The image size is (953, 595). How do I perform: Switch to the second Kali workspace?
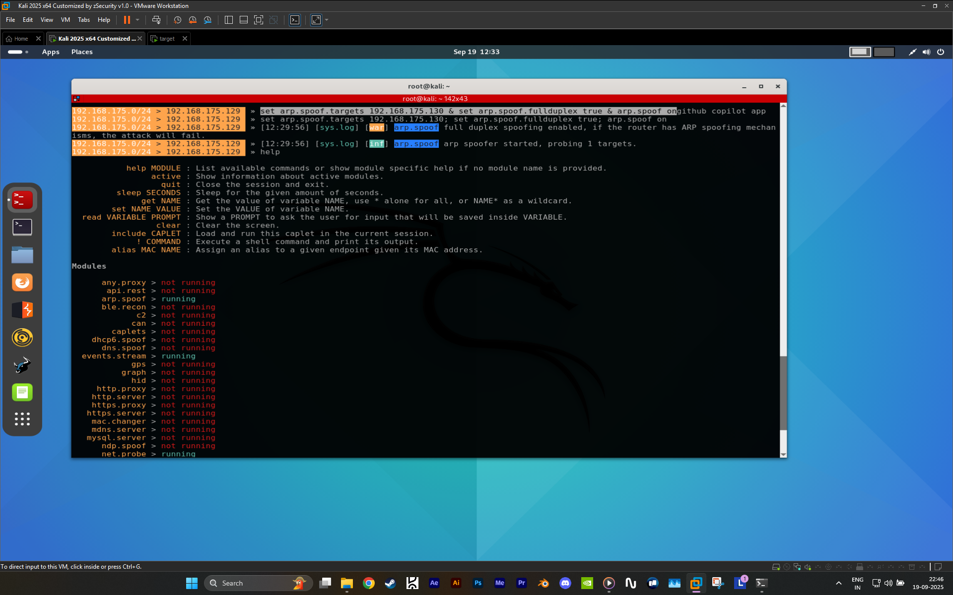[884, 52]
